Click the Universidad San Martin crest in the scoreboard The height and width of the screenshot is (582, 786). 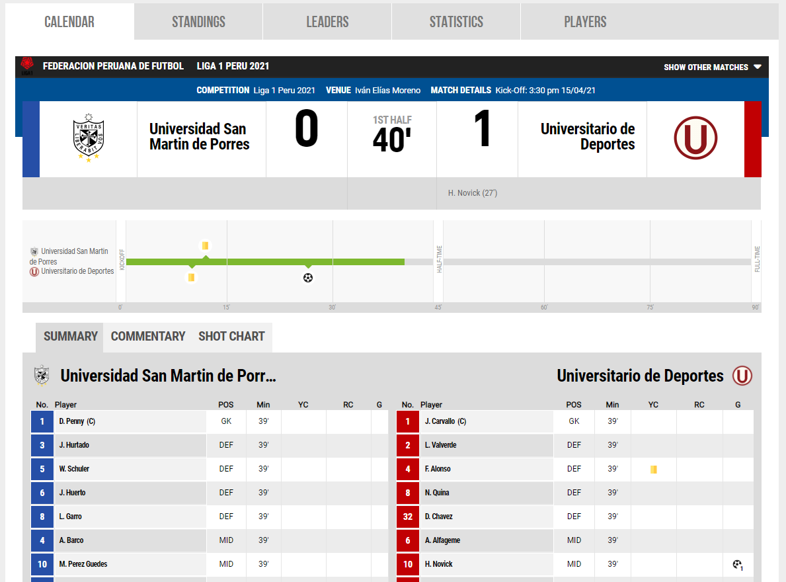click(89, 138)
